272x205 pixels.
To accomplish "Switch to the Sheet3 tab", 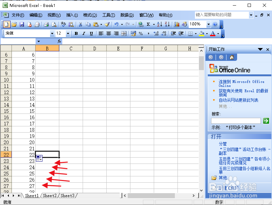I will pos(68,196).
